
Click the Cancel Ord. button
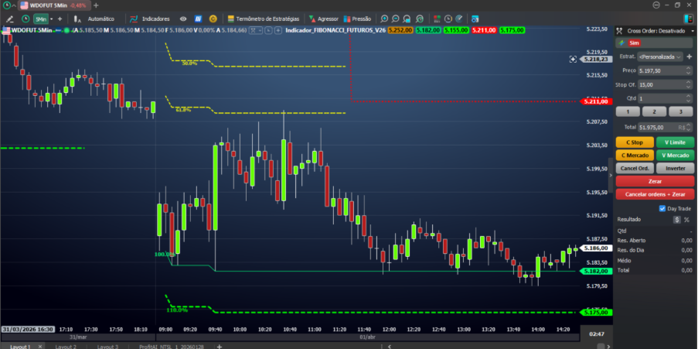click(x=635, y=168)
